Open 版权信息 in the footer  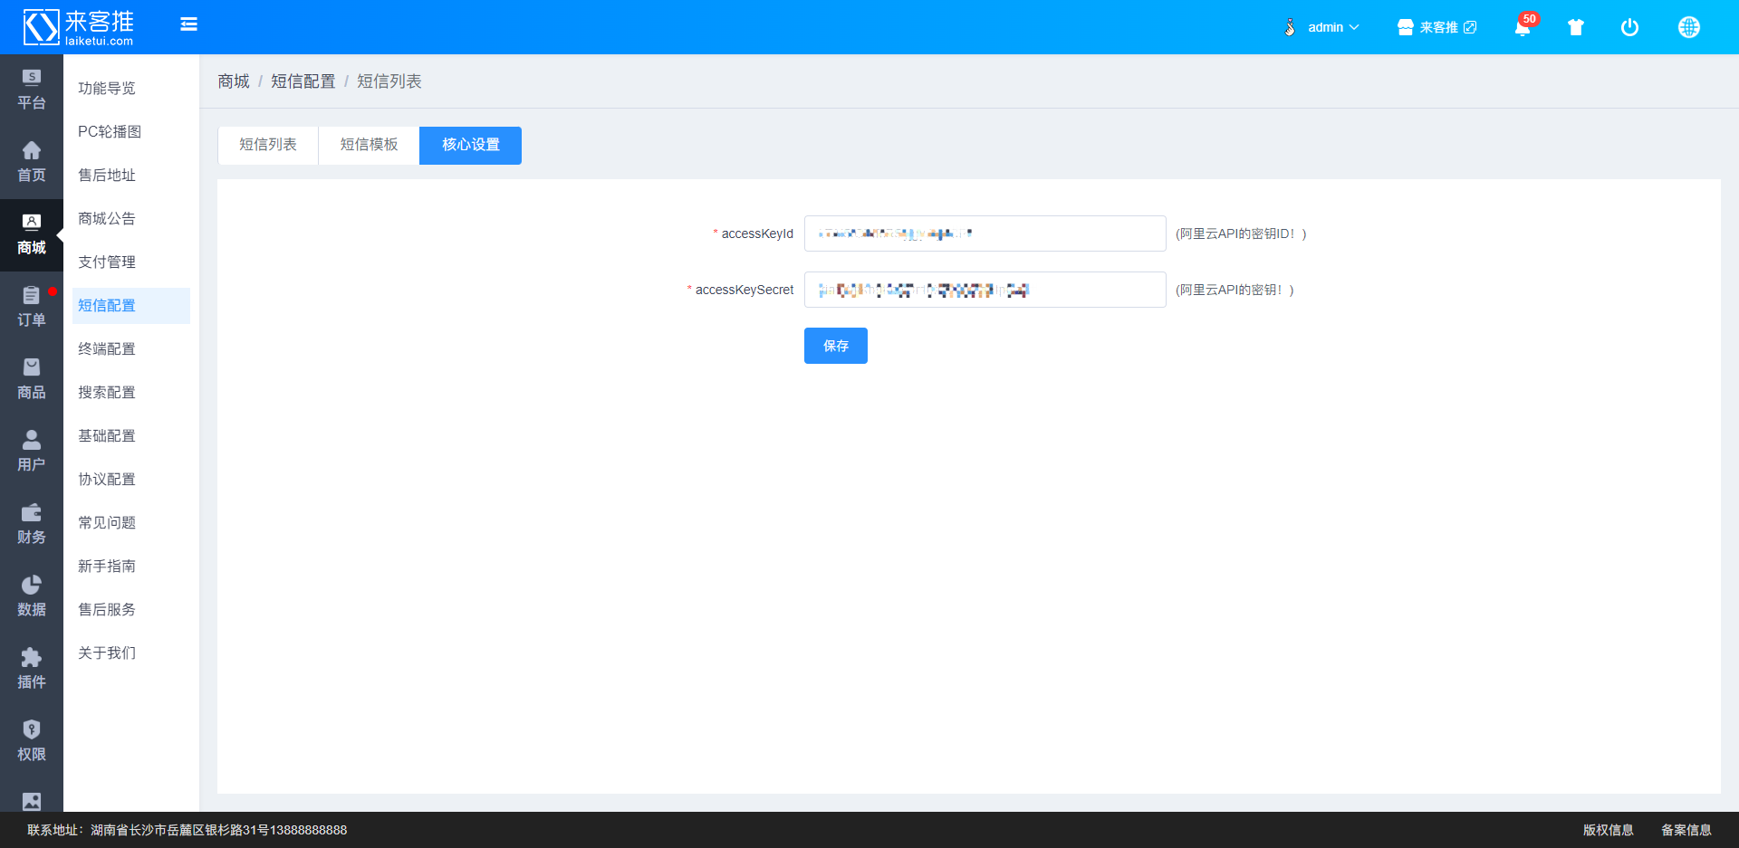click(1609, 830)
